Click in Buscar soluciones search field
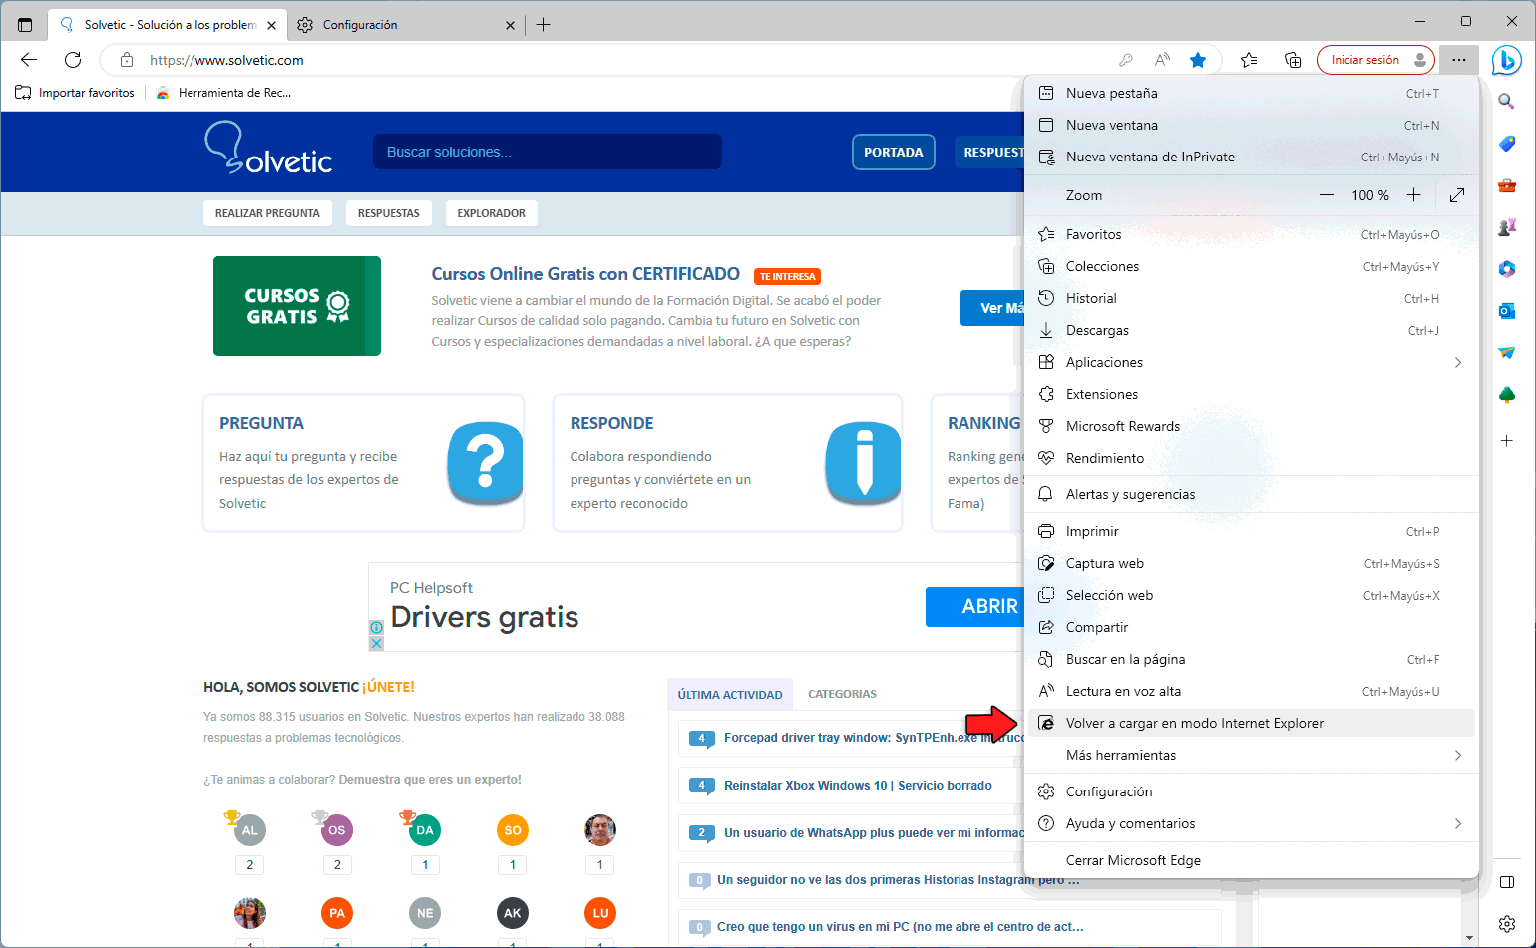 pos(548,152)
